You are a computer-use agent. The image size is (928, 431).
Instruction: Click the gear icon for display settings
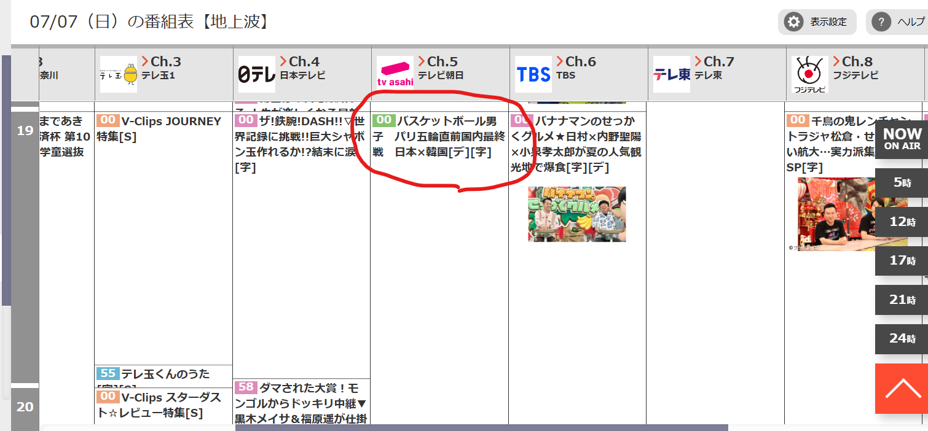[794, 22]
